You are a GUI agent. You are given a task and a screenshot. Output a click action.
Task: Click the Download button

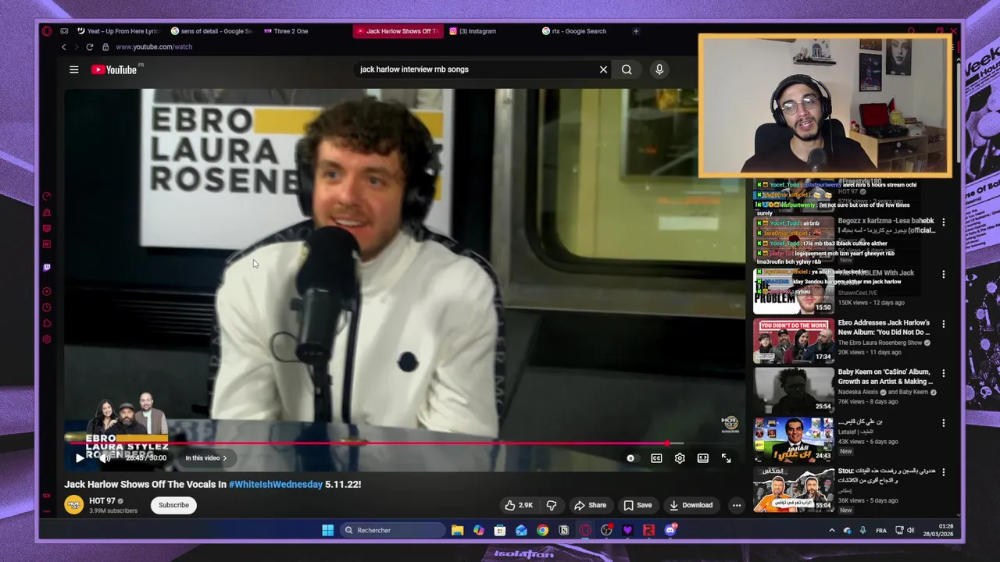(691, 505)
